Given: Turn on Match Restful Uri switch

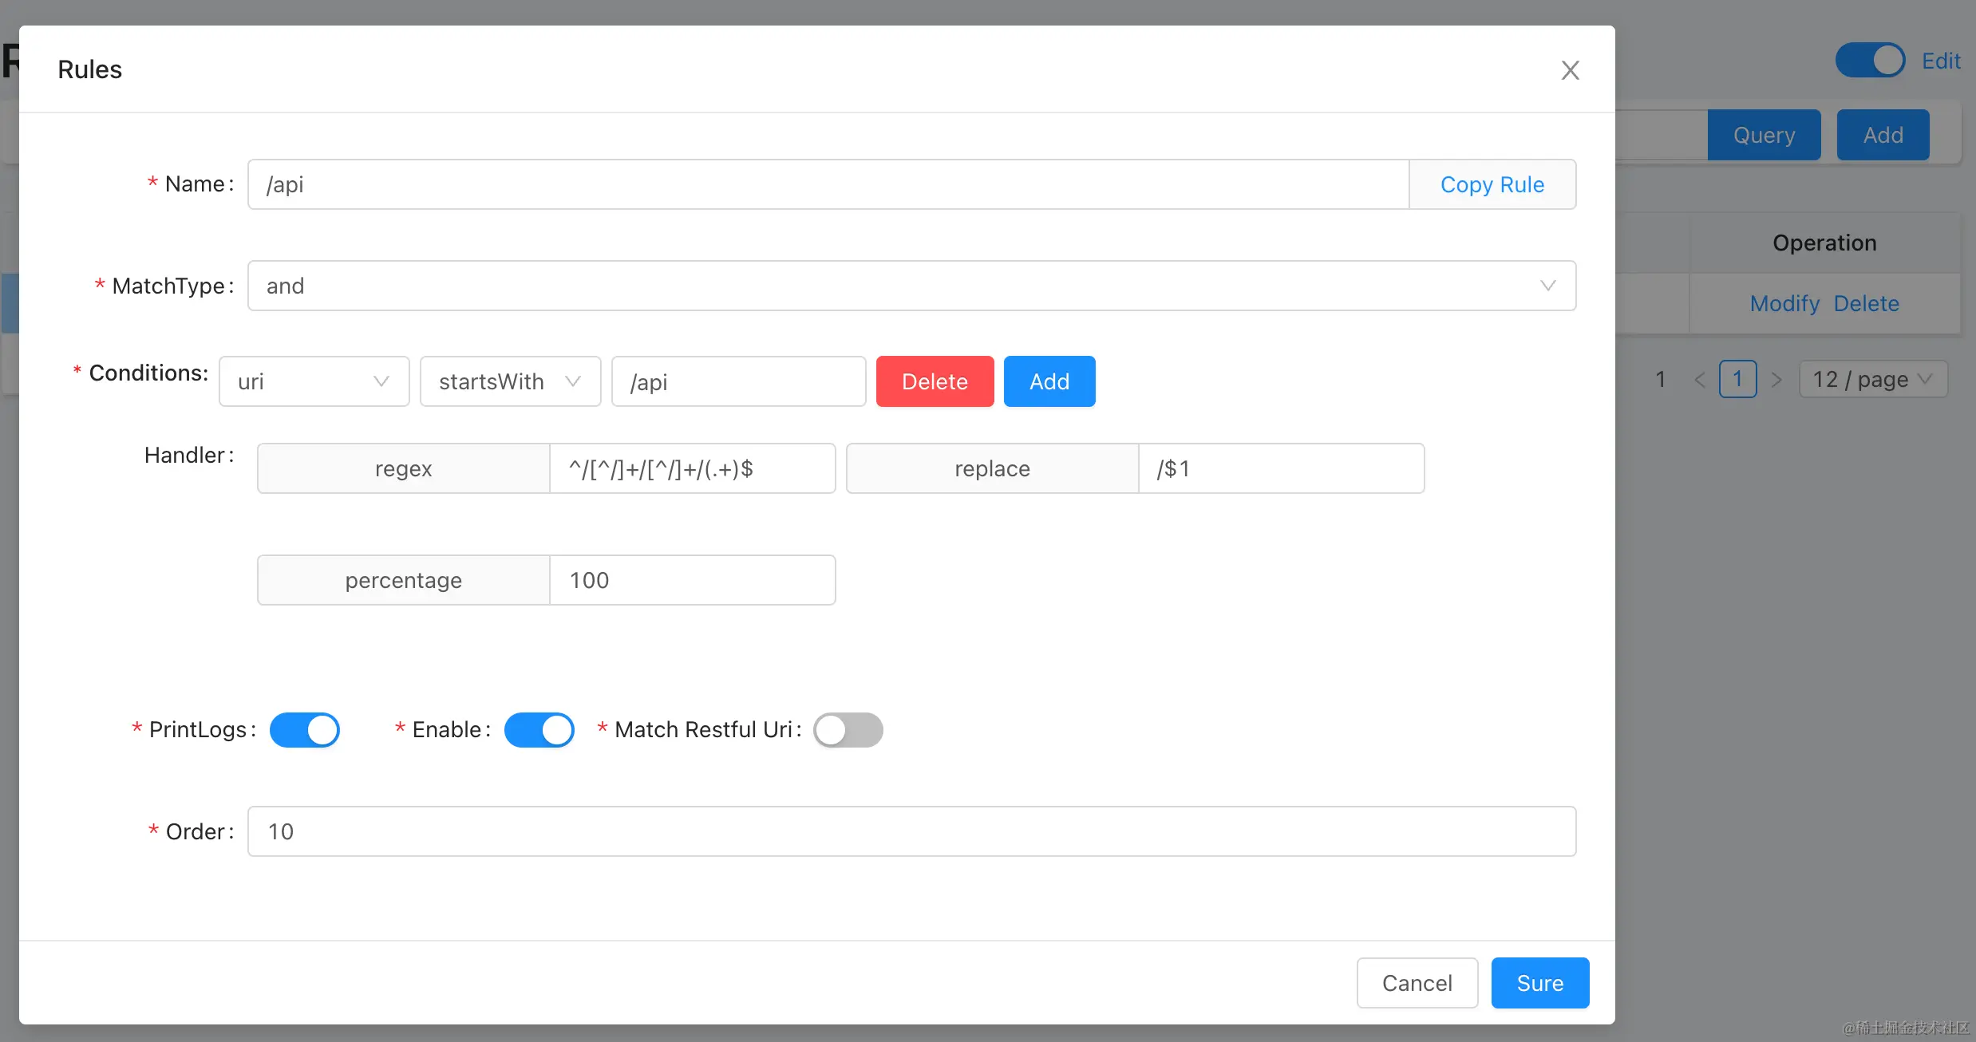Looking at the screenshot, I should [848, 730].
